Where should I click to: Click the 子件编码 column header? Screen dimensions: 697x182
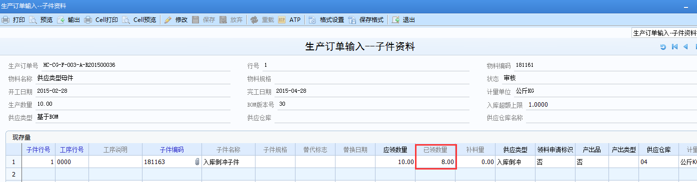tap(172, 150)
